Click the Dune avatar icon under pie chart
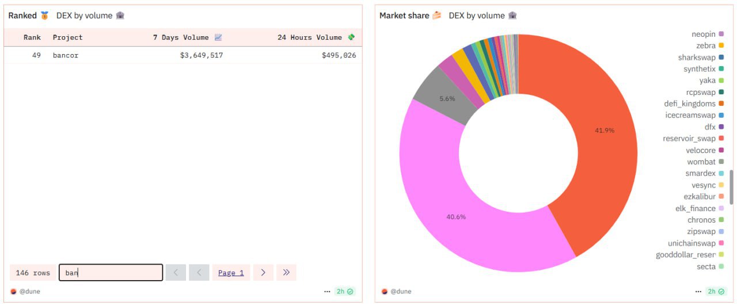 pos(385,292)
